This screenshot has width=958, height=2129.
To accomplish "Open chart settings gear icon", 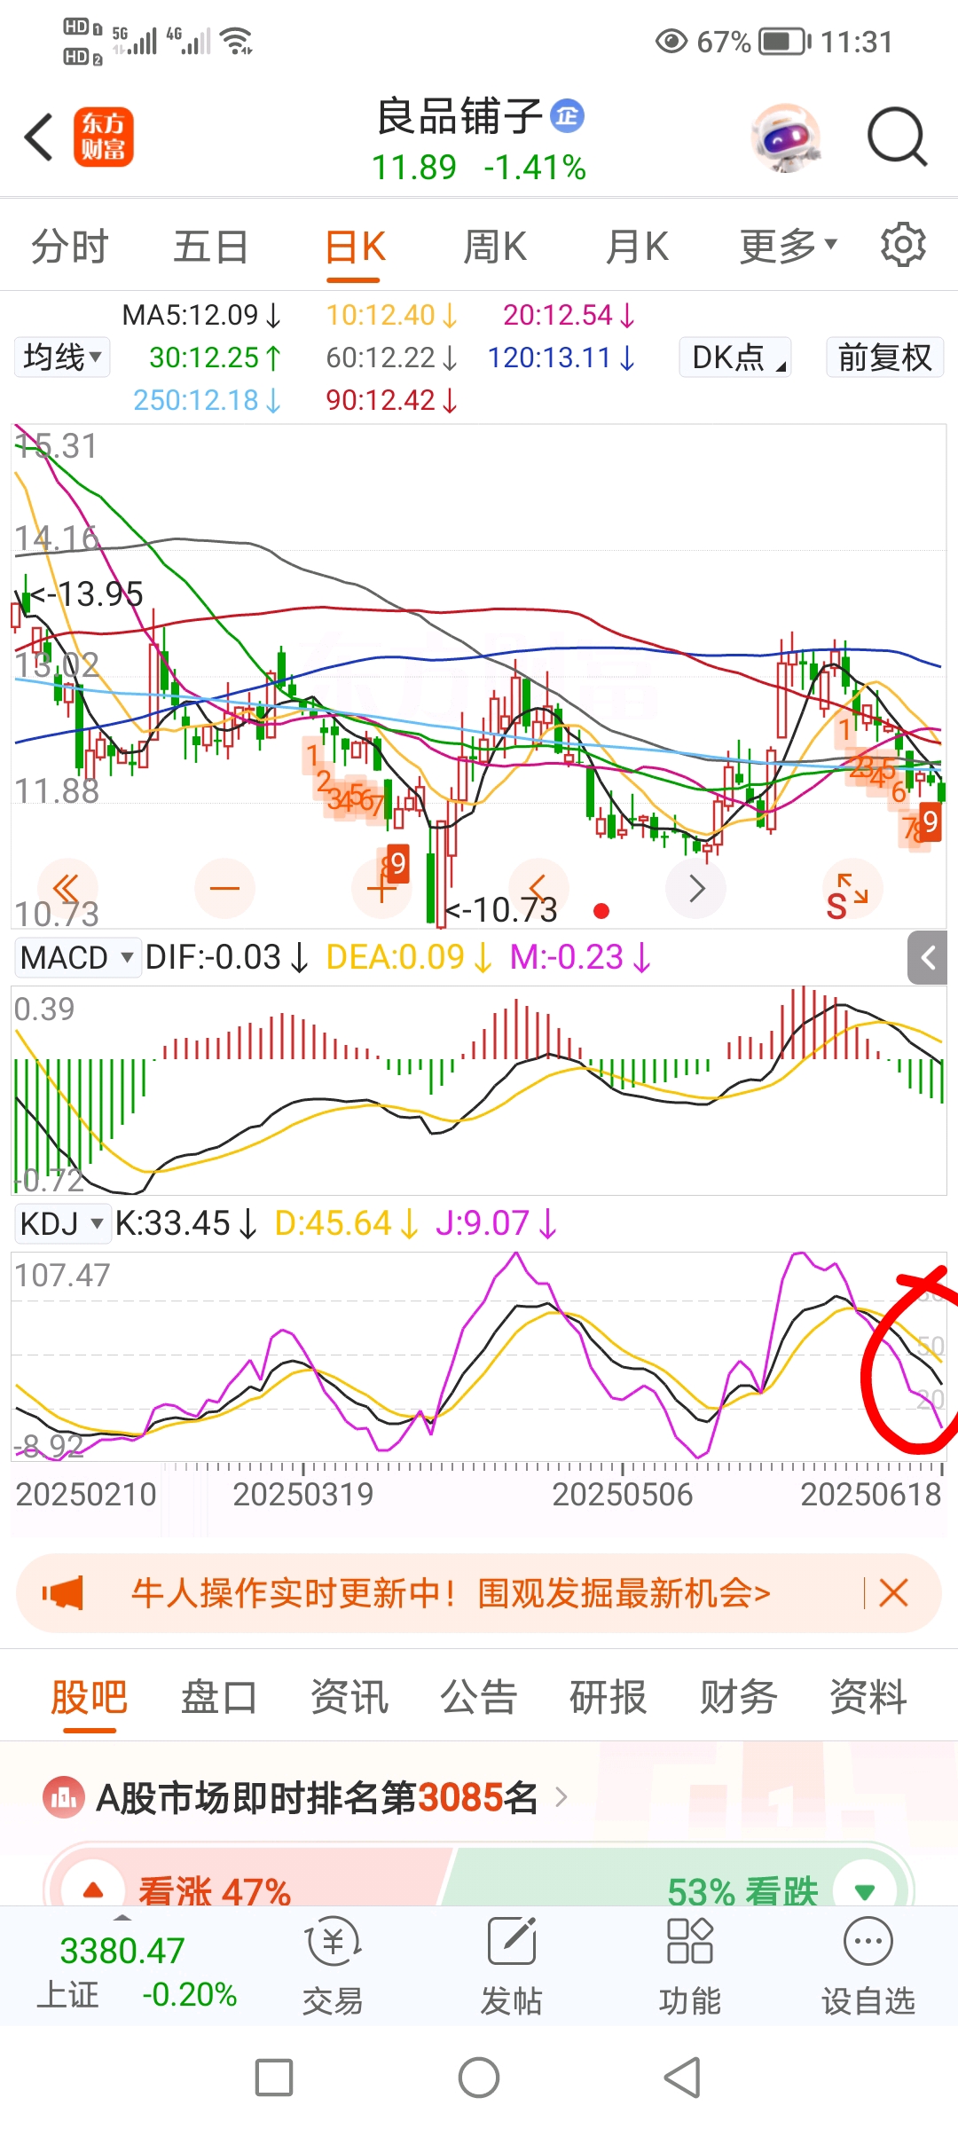I will tap(903, 245).
